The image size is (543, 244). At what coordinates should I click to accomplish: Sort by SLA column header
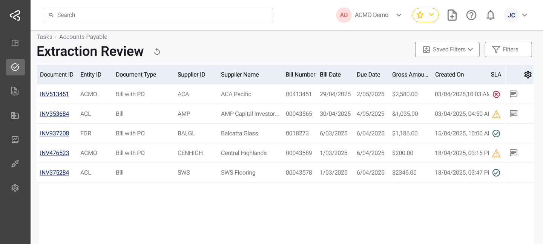coord(496,75)
